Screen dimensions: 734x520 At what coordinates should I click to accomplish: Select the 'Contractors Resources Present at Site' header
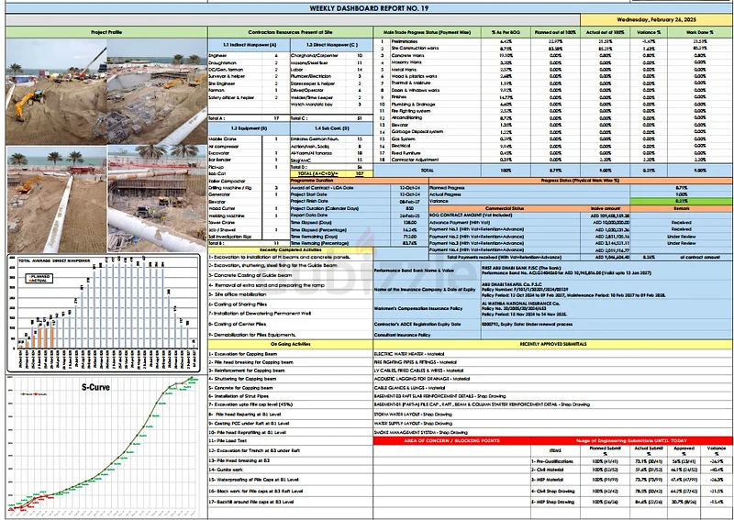[x=290, y=32]
